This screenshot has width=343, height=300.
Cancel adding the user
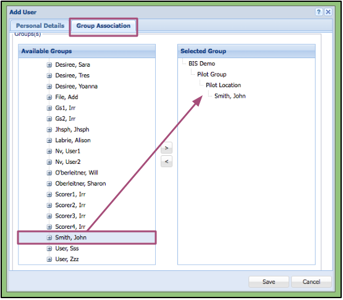[x=311, y=281]
